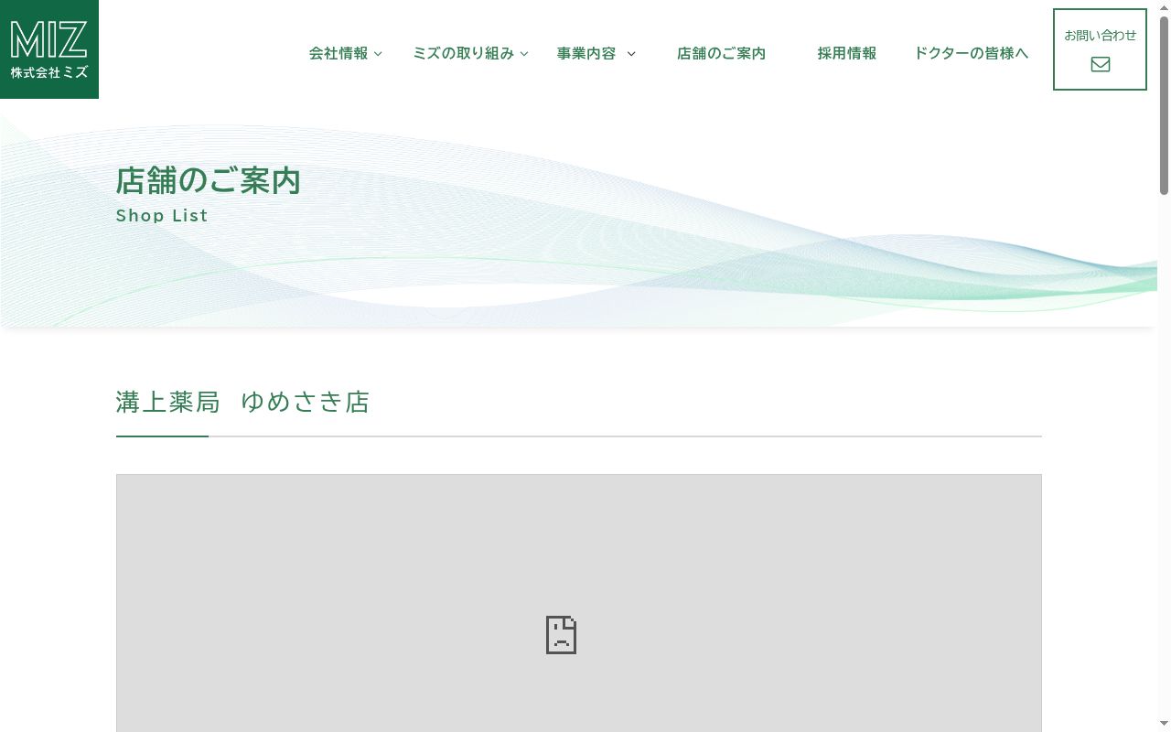
Task: Click the broken image icon in map area
Action: 561,635
